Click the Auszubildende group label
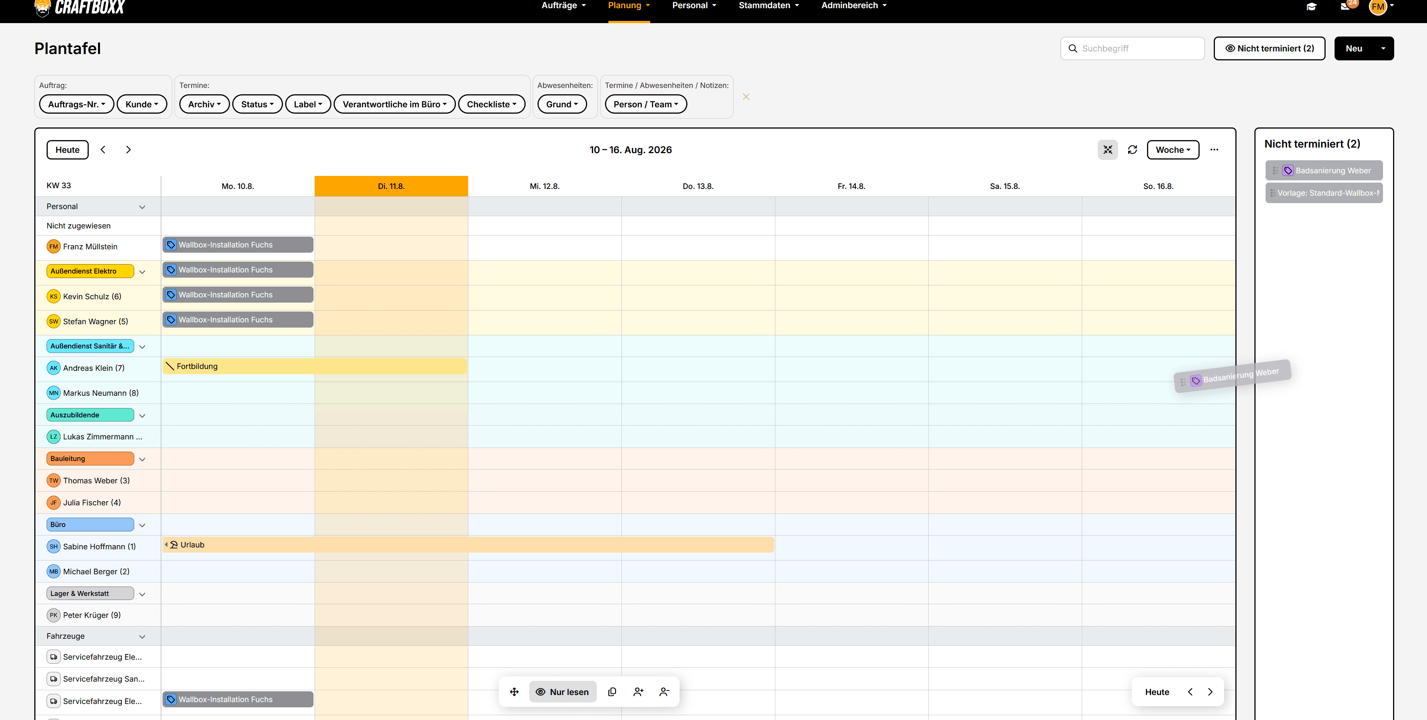 90,415
